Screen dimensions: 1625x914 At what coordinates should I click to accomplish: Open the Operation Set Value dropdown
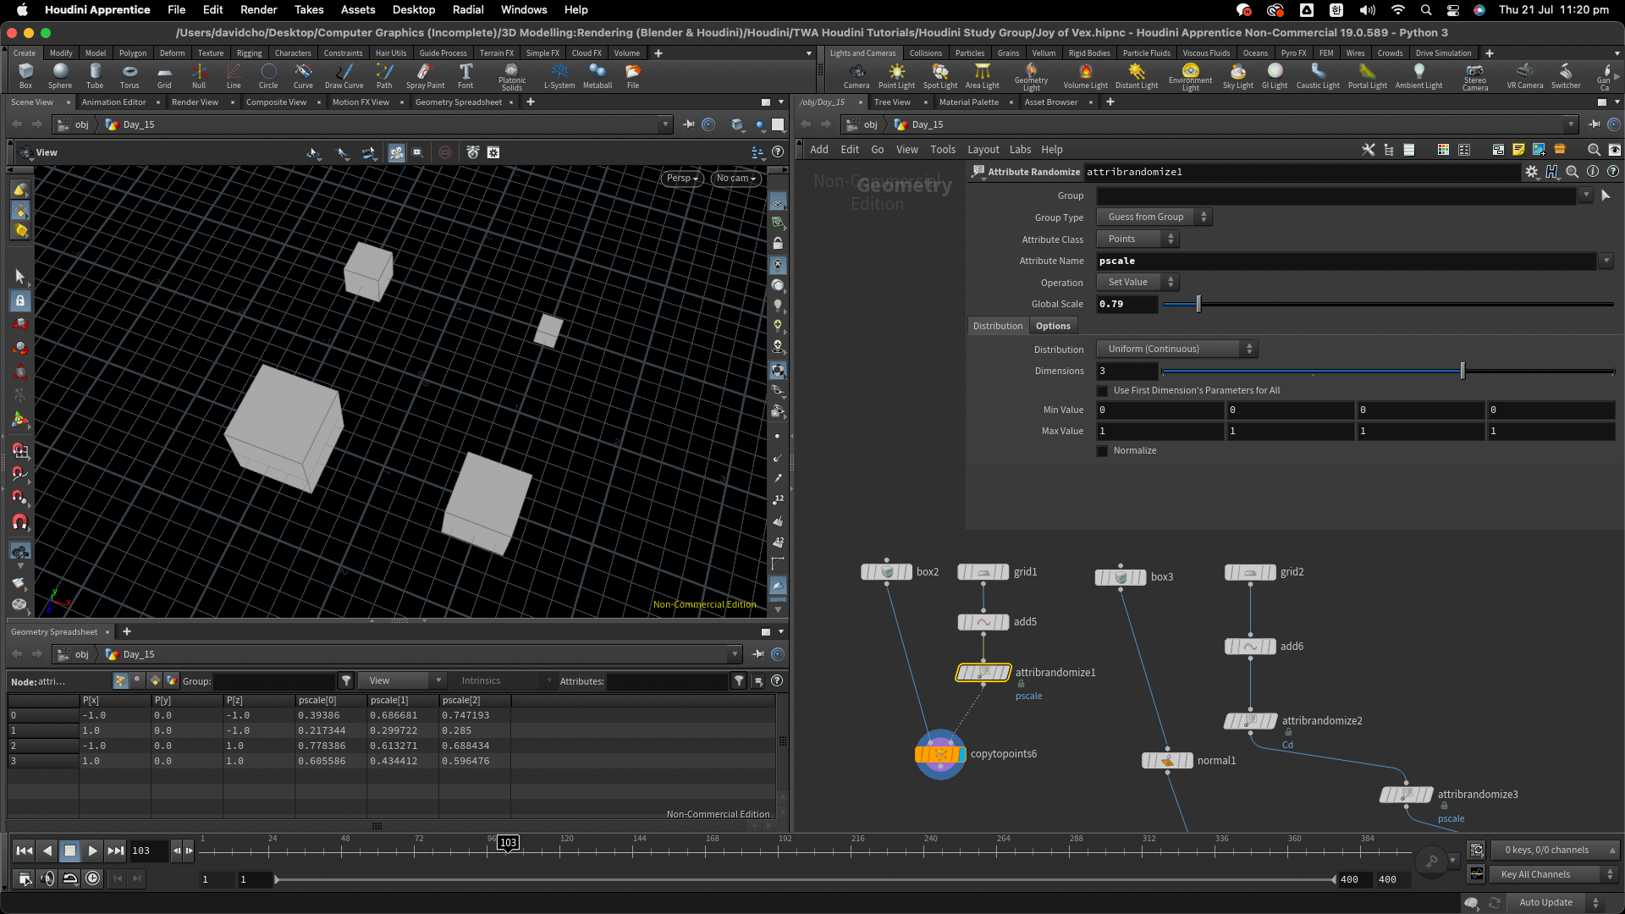[x=1137, y=283]
